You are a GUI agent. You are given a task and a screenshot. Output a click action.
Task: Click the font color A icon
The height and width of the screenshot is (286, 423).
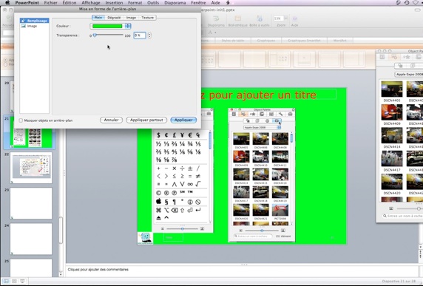pyautogui.click(x=210, y=33)
